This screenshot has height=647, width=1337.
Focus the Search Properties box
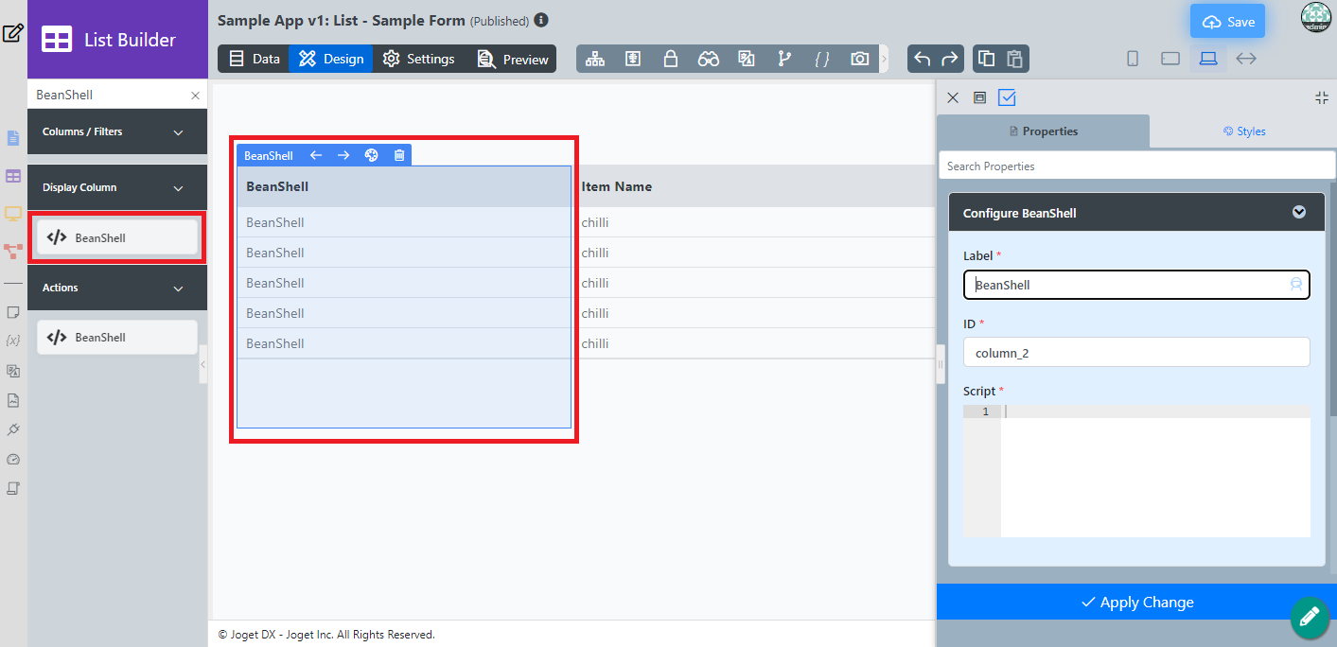[1136, 166]
